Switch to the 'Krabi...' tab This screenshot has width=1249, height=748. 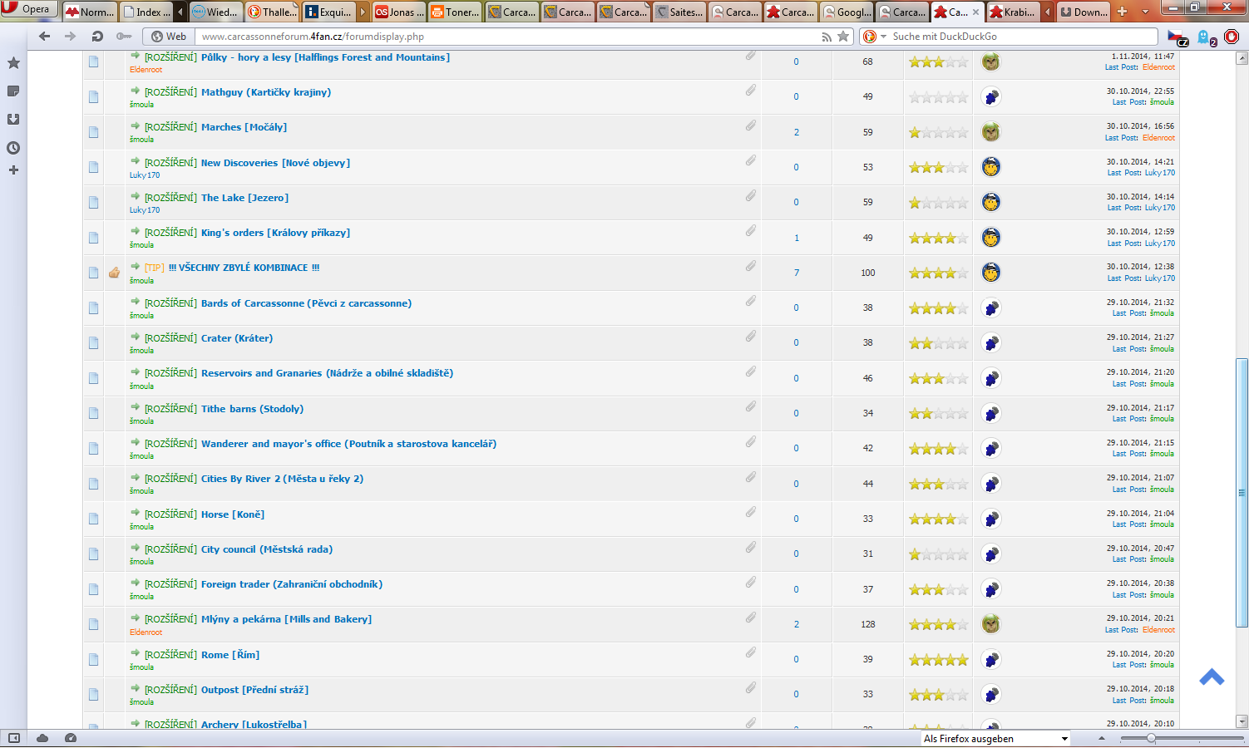point(1012,12)
